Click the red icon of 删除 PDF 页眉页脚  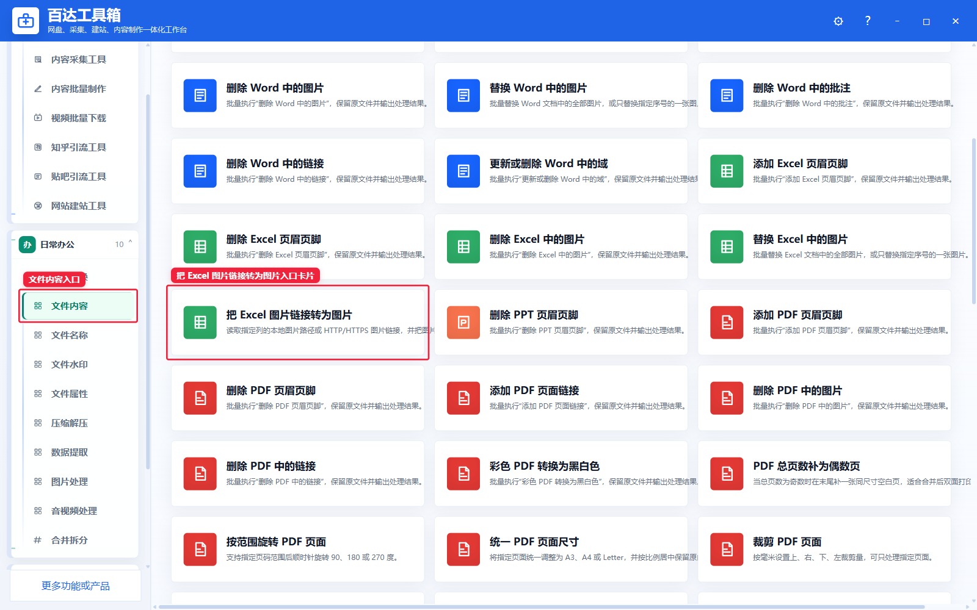coord(200,398)
